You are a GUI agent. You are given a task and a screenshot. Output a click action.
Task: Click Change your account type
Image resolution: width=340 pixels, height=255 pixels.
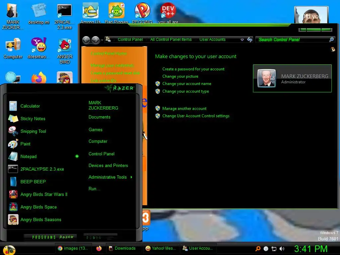pos(186,91)
